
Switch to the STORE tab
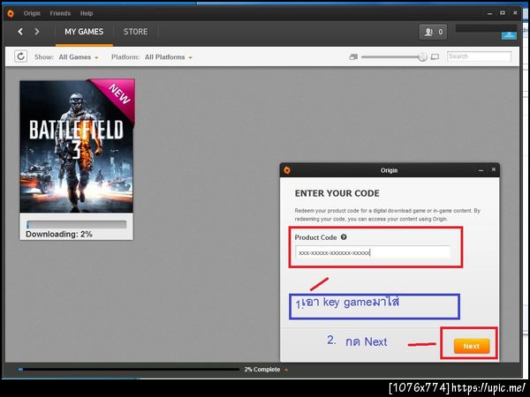(135, 32)
